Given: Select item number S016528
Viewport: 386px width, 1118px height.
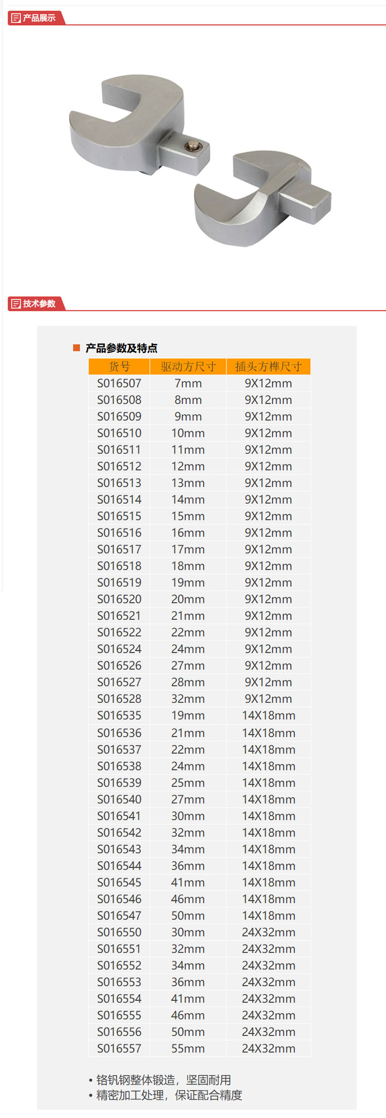Looking at the screenshot, I should point(119,699).
